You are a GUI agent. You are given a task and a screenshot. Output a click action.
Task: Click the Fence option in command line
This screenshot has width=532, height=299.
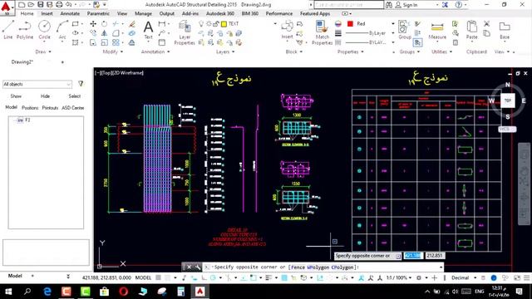point(298,267)
